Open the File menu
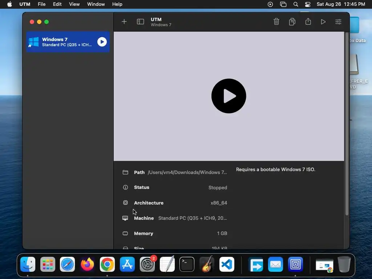 click(41, 4)
